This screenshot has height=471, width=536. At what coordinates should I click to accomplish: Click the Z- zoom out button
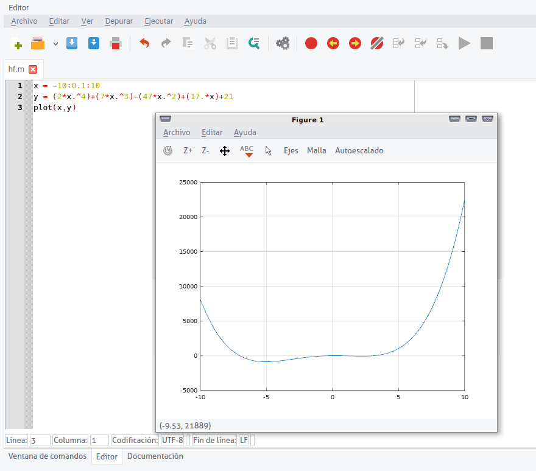[205, 150]
